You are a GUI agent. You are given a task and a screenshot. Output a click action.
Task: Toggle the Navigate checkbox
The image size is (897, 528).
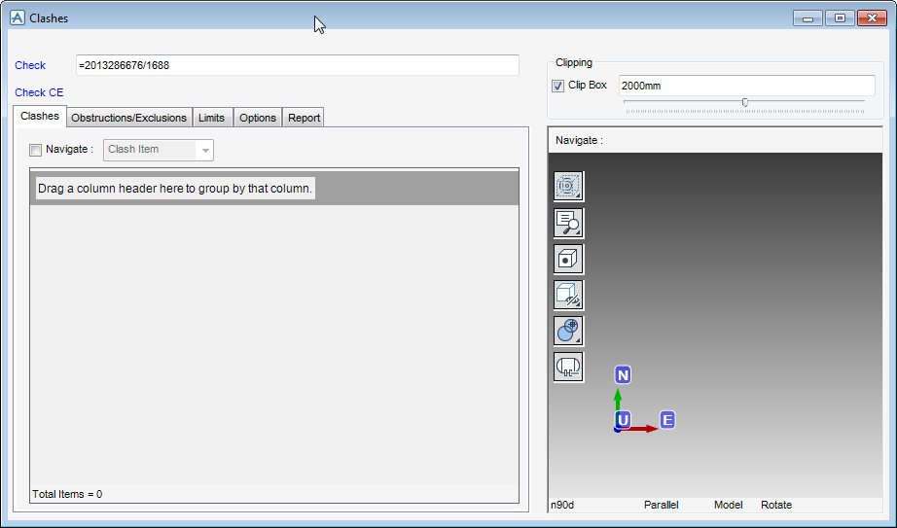pos(35,150)
